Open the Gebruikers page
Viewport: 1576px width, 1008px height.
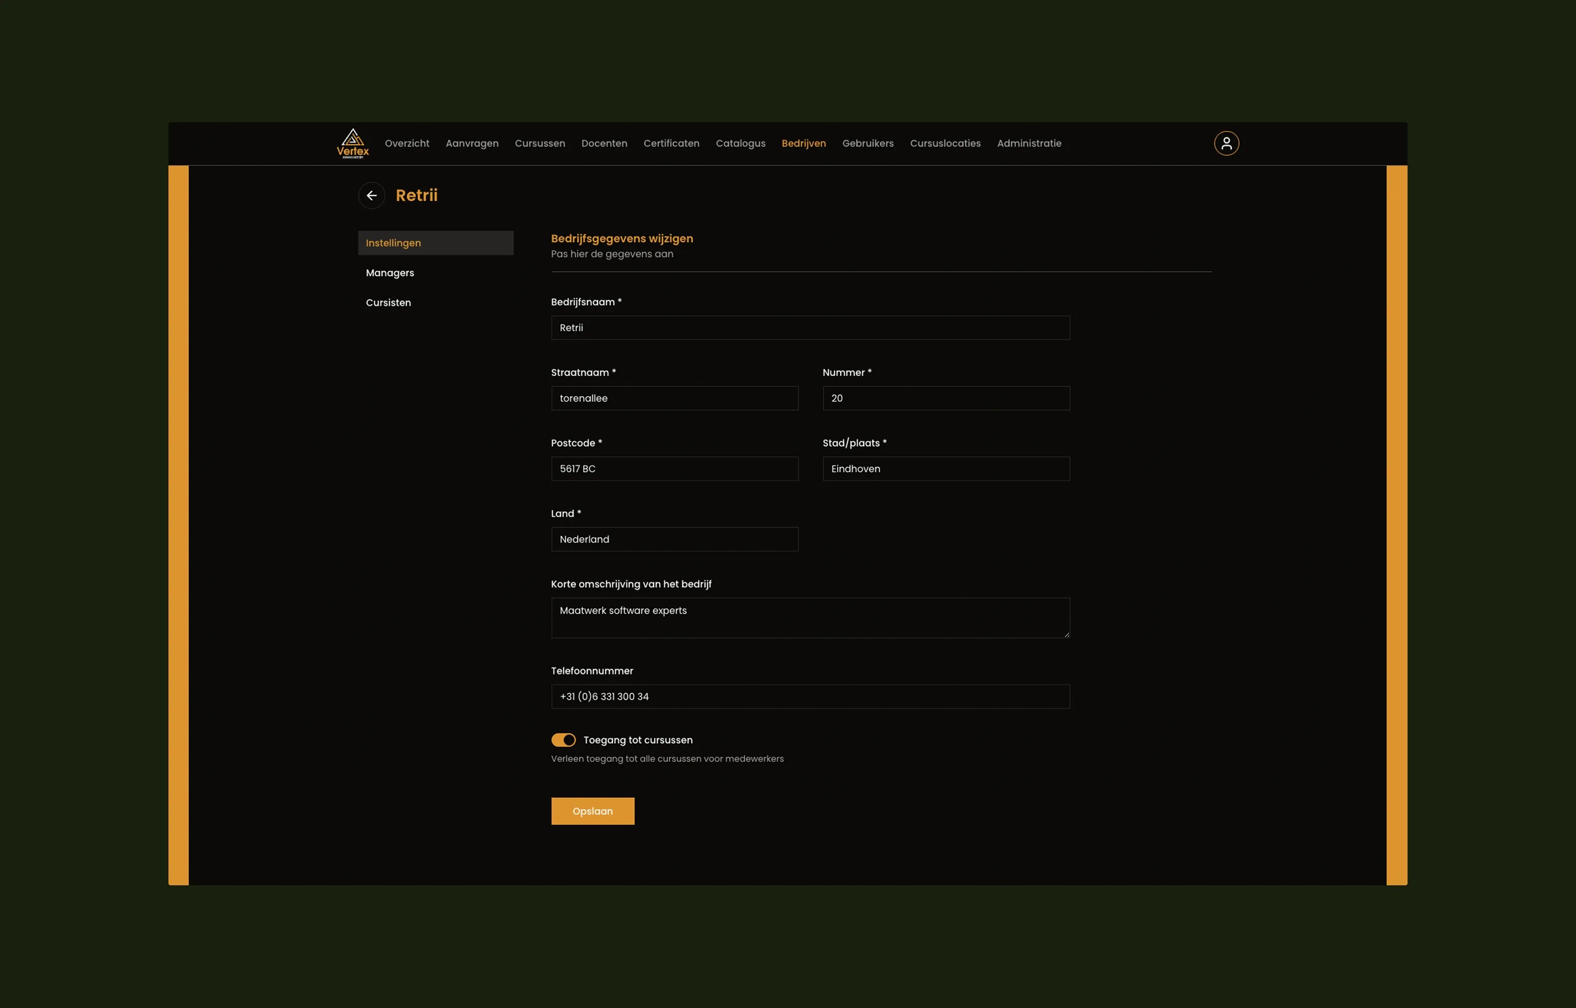coord(867,143)
